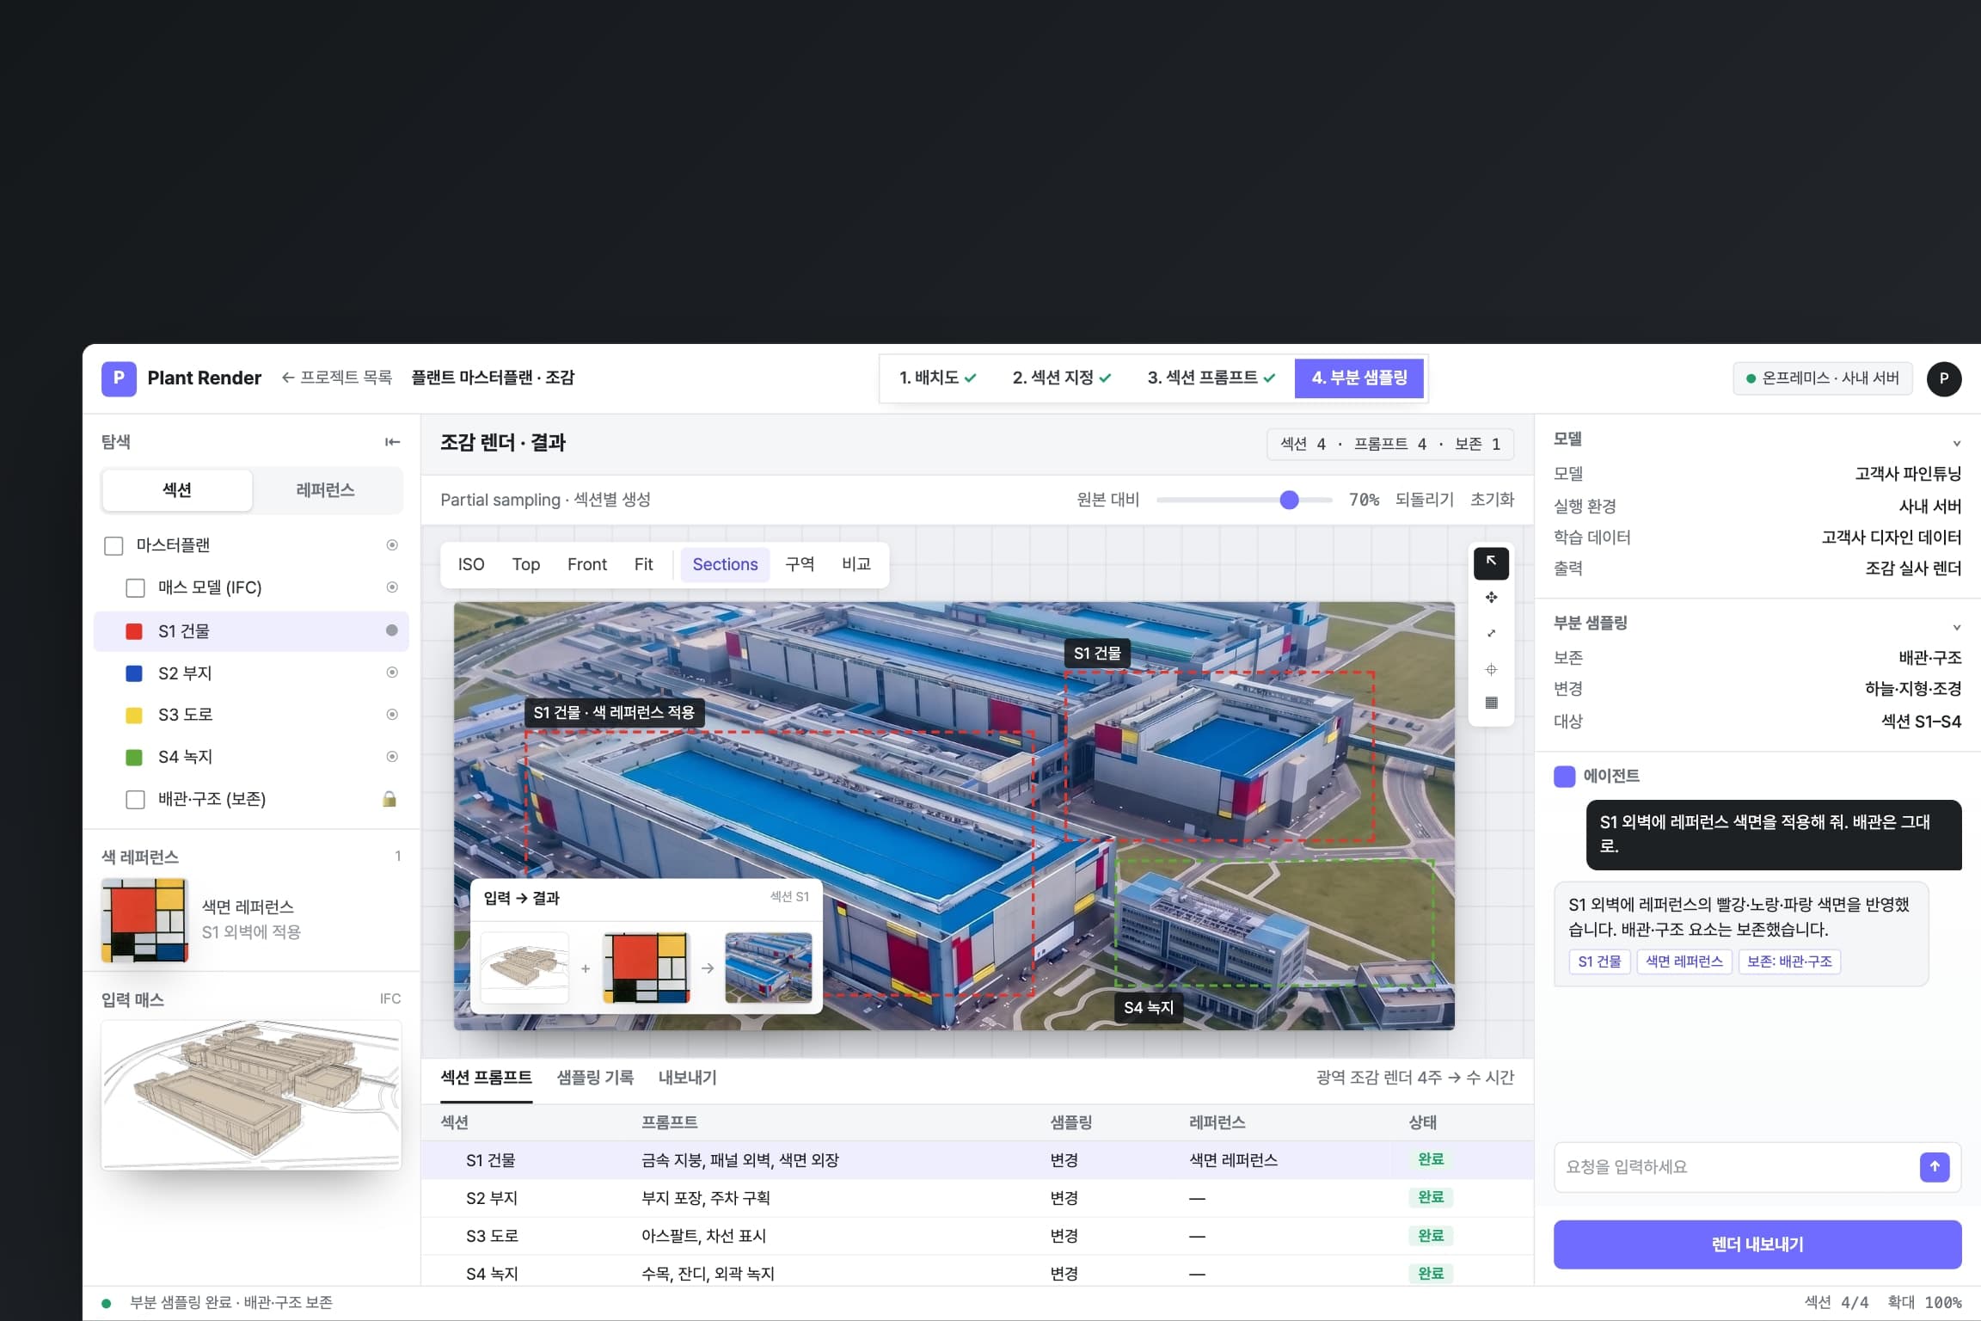This screenshot has height=1321, width=1981.
Task: Click the red S1 건물 color swatch
Action: click(x=134, y=631)
